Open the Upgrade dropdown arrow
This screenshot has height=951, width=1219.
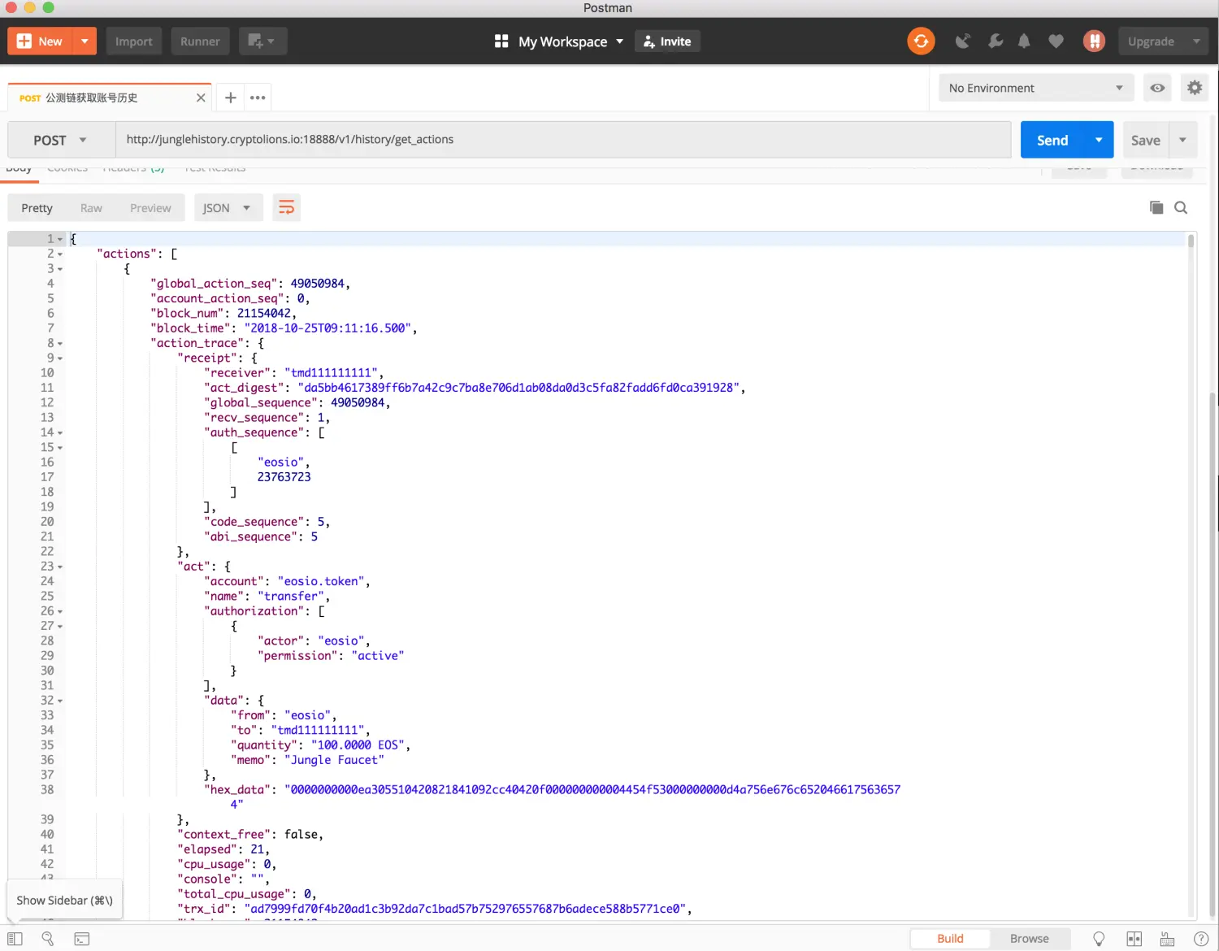click(x=1197, y=41)
